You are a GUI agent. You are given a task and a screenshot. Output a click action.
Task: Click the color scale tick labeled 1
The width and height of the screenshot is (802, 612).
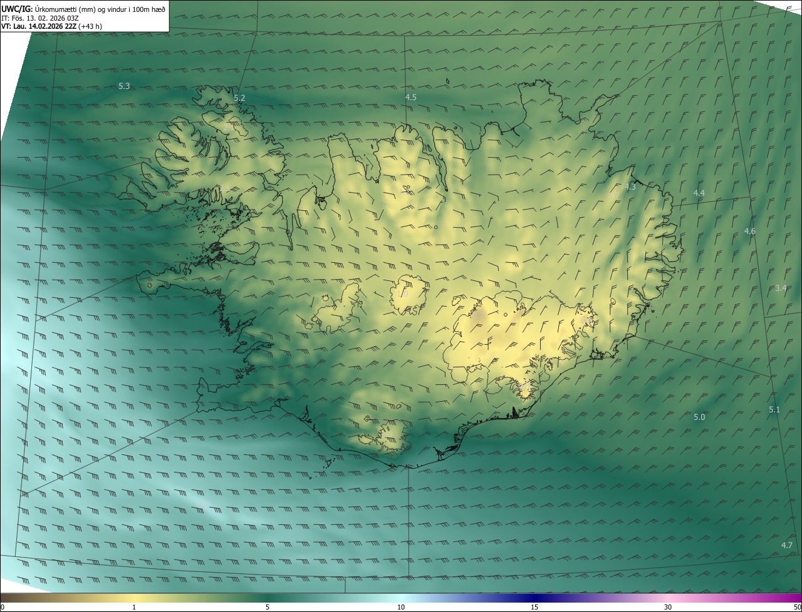(134, 607)
